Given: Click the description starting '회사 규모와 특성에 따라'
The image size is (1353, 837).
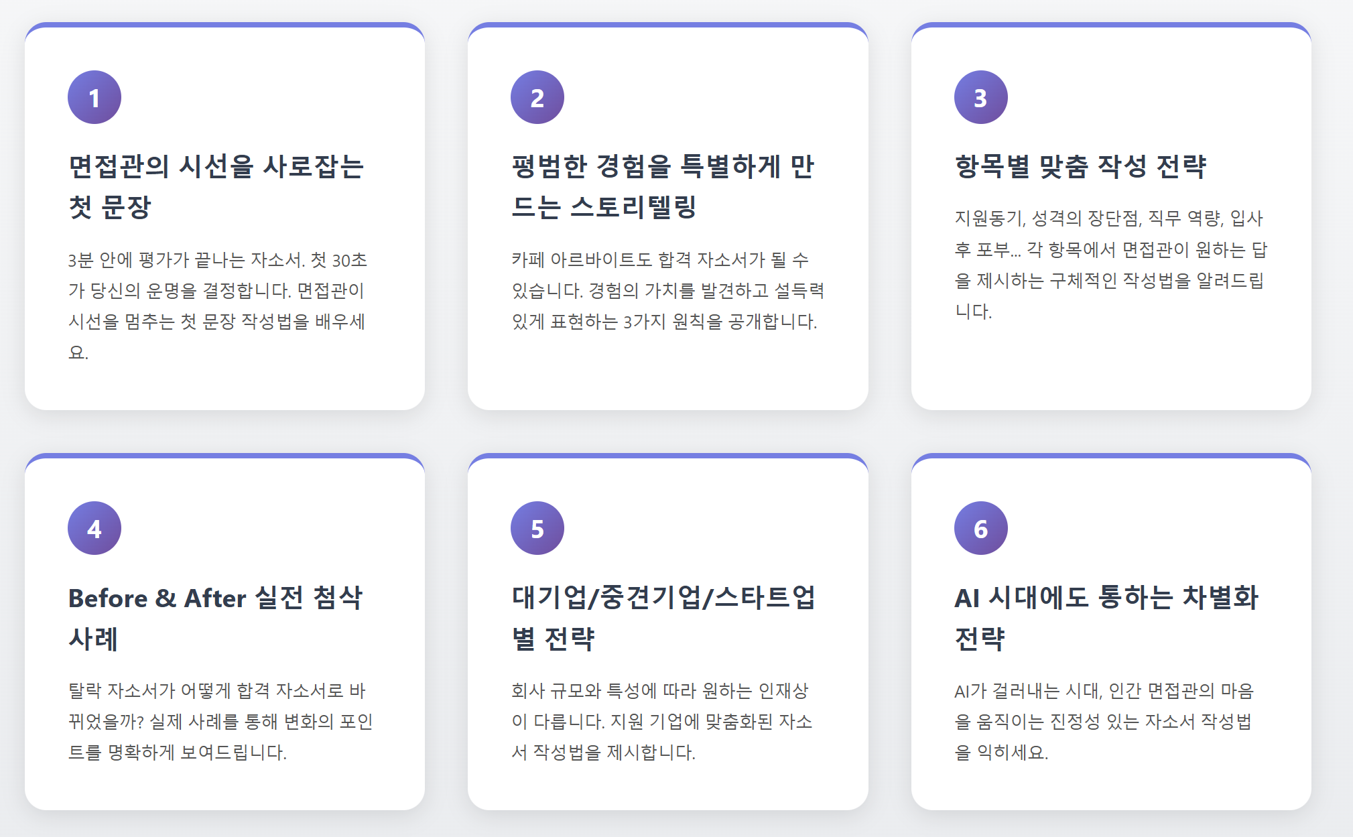Looking at the screenshot, I should pyautogui.click(x=661, y=722).
